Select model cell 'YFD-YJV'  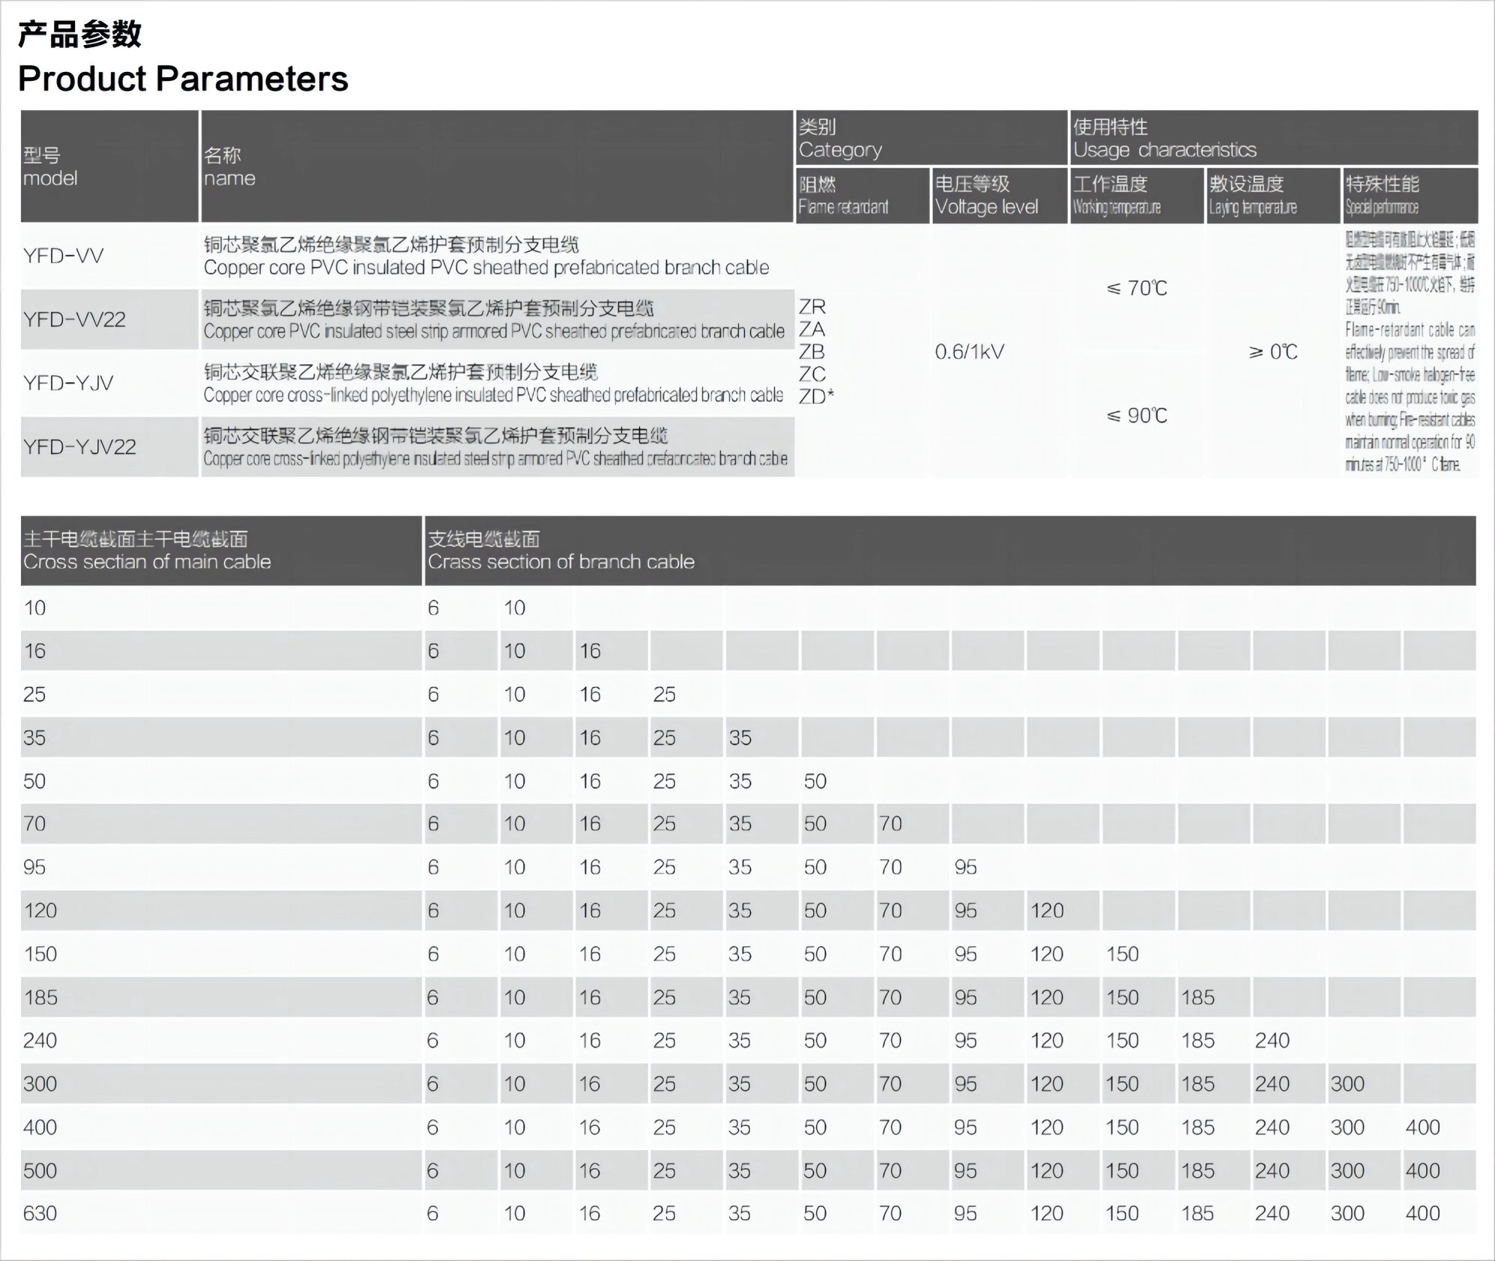[109, 383]
